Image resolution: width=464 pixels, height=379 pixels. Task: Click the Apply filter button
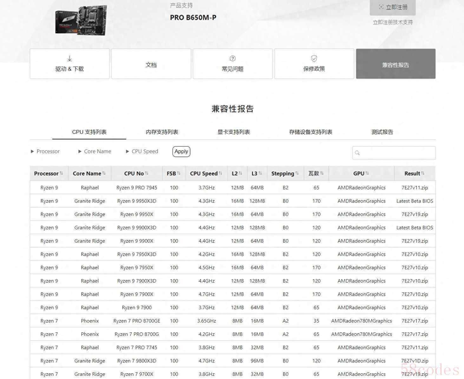181,152
